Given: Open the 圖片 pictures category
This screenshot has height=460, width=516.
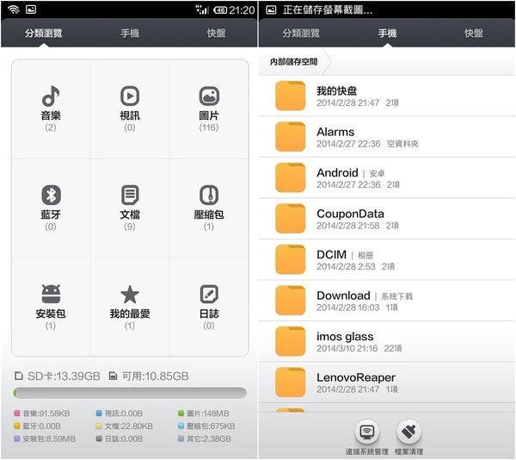Looking at the screenshot, I should click(209, 109).
